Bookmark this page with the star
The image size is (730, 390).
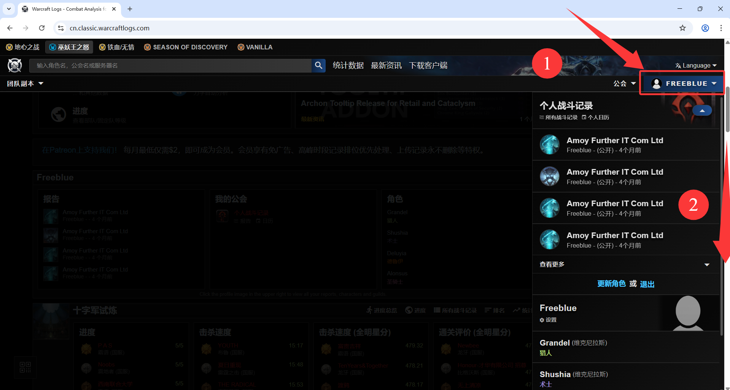click(x=683, y=28)
